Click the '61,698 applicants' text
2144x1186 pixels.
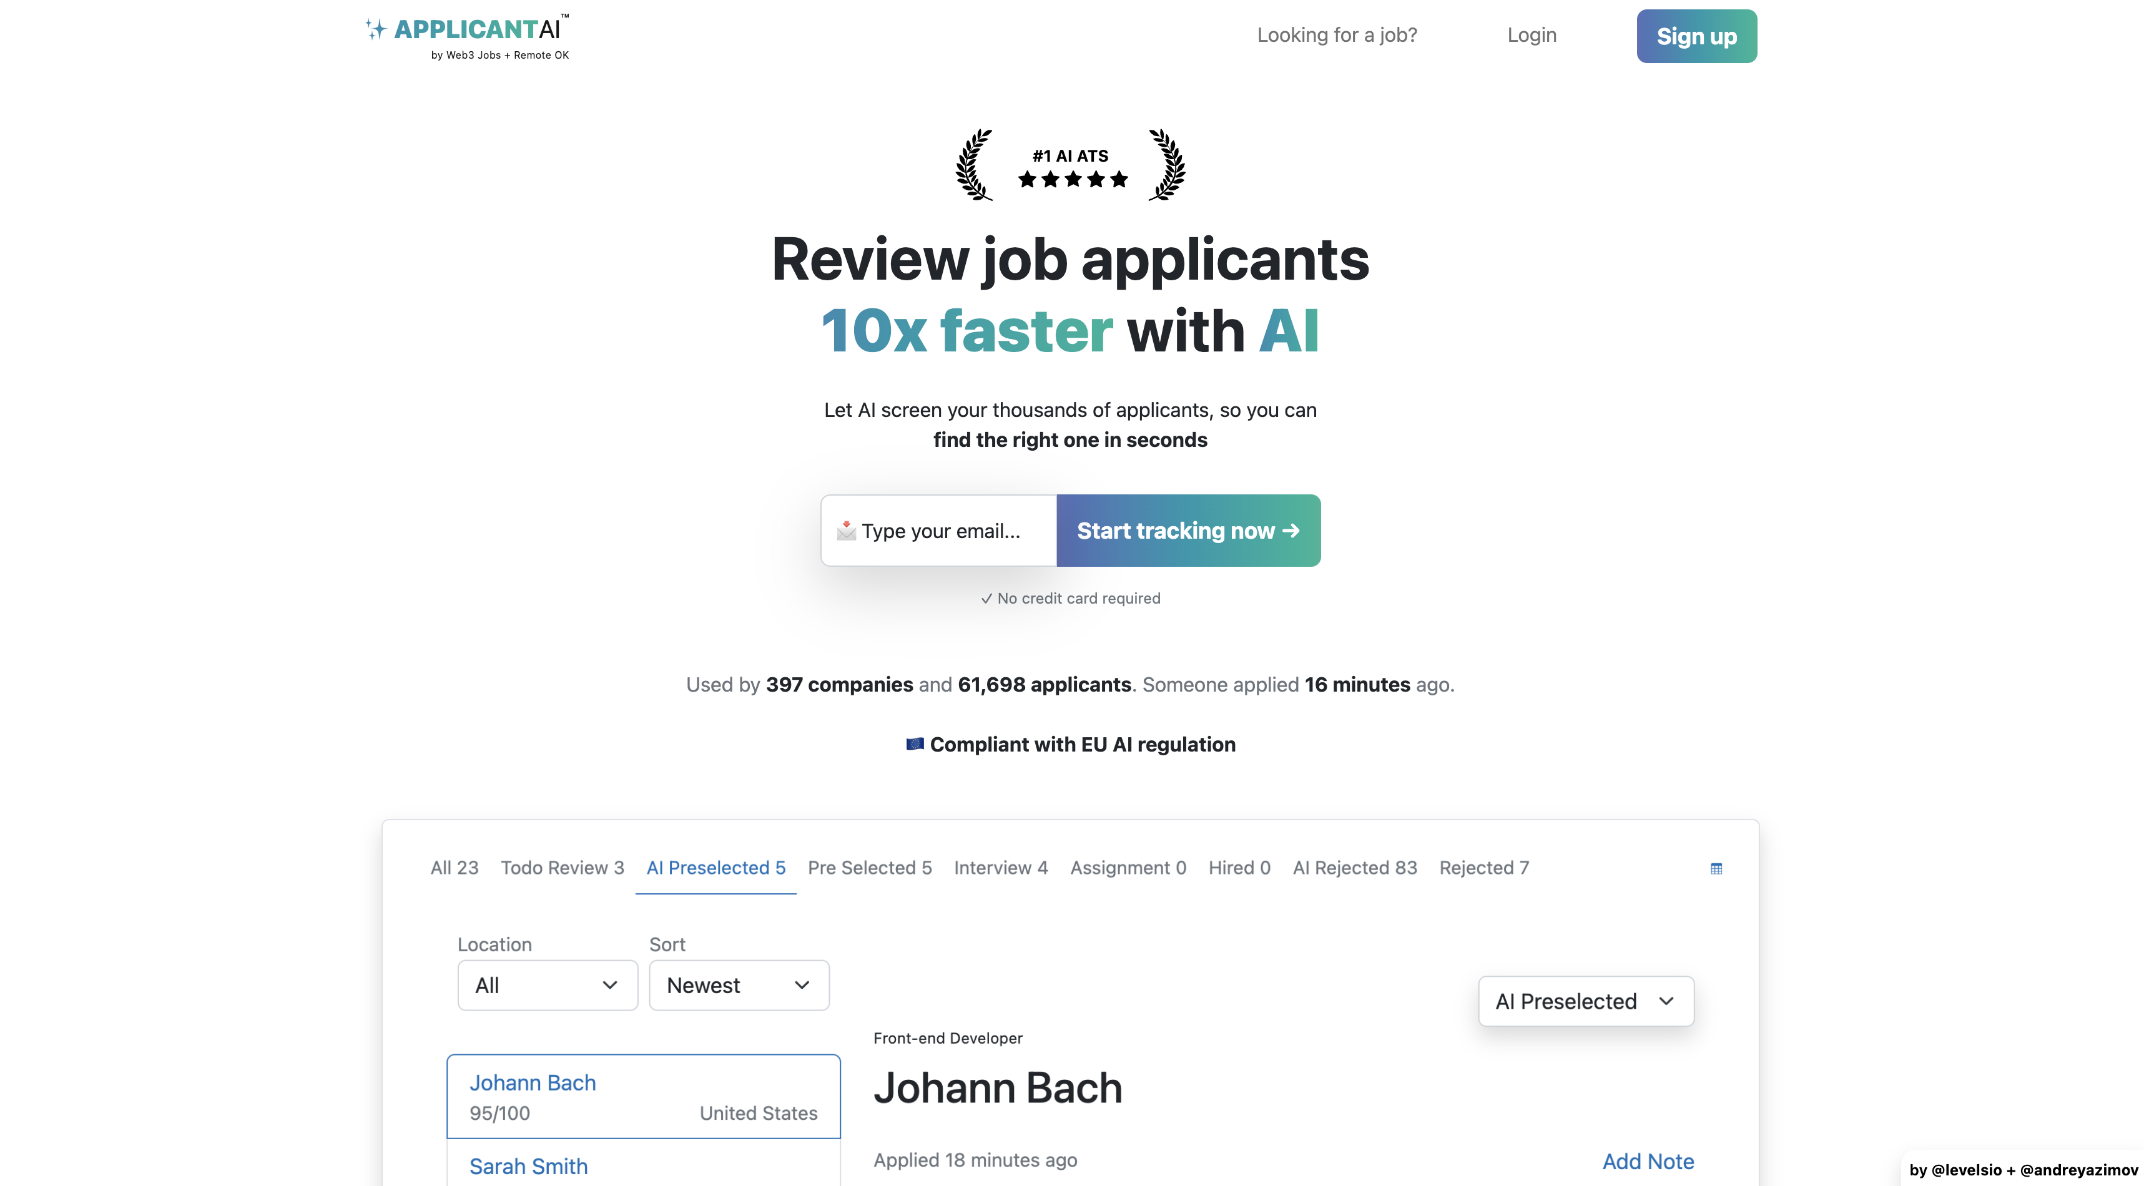[x=1044, y=684]
